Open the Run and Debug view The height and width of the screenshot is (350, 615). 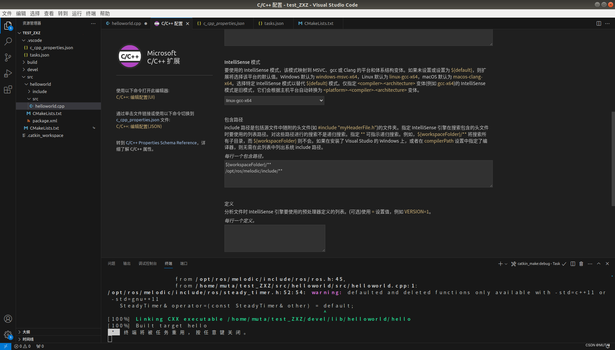[x=7, y=73]
